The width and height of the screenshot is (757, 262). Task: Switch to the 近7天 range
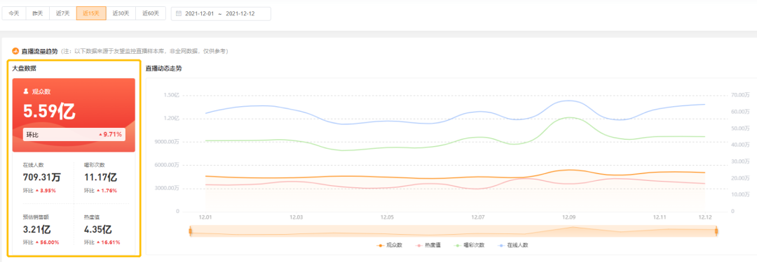(63, 13)
